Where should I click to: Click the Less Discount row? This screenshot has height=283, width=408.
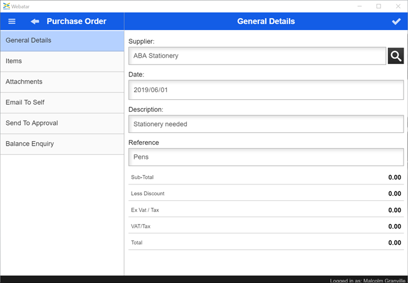pyautogui.click(x=266, y=194)
